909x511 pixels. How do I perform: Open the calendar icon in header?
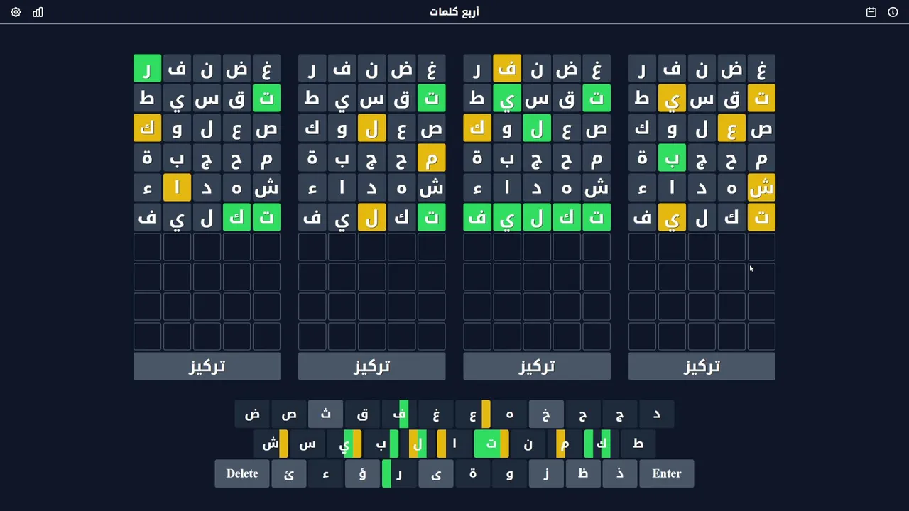point(871,12)
